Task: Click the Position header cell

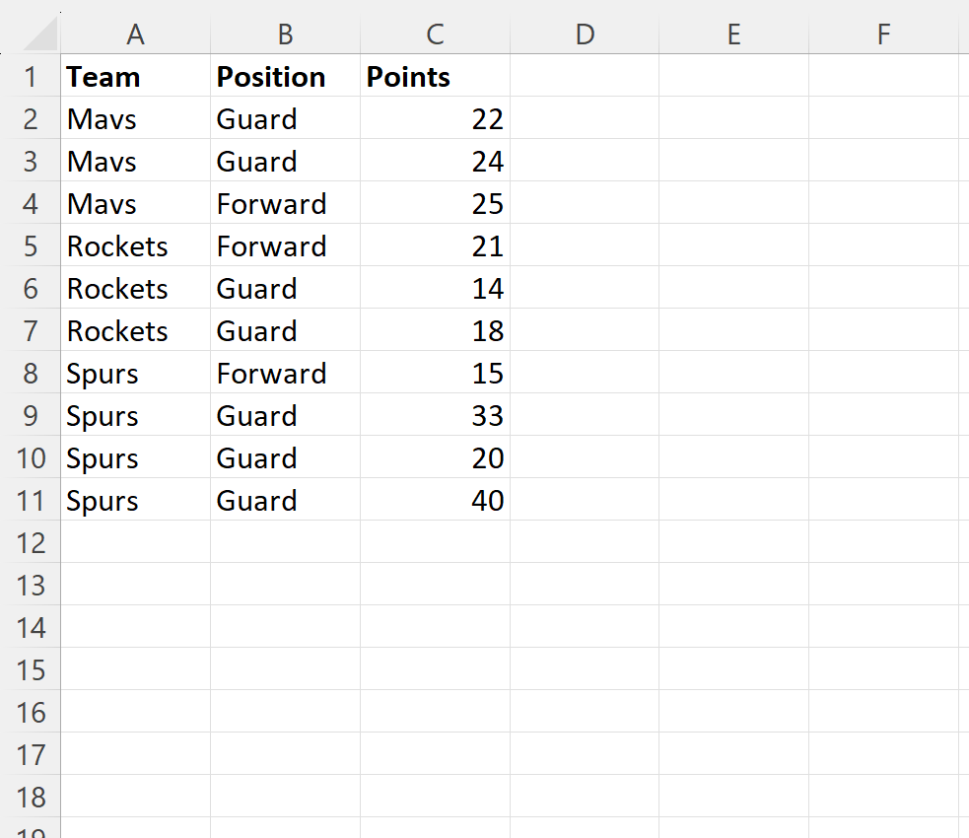Action: pos(285,77)
